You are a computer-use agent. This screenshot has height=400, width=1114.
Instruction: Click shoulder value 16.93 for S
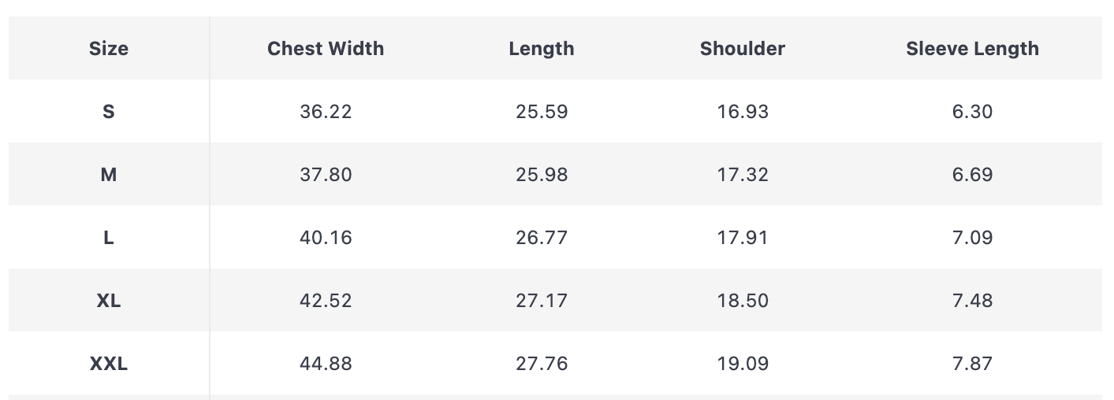tap(743, 112)
